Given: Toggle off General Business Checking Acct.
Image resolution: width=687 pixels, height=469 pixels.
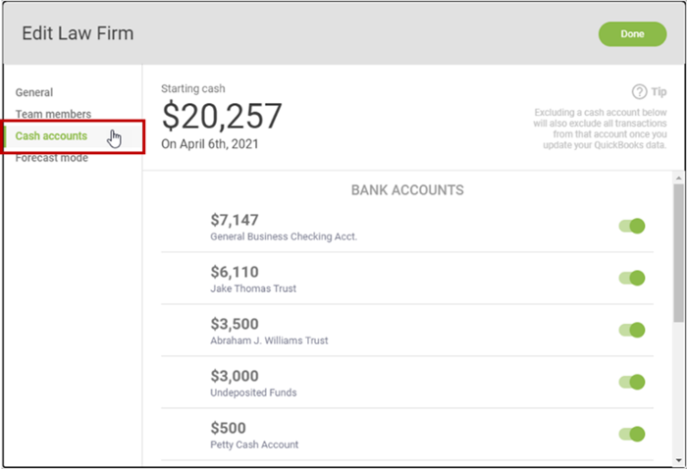Looking at the screenshot, I should [631, 226].
